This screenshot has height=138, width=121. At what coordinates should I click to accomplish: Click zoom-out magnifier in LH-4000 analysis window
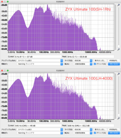[x=119, y=118]
